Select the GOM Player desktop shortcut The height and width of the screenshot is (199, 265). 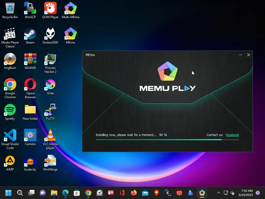click(x=50, y=10)
